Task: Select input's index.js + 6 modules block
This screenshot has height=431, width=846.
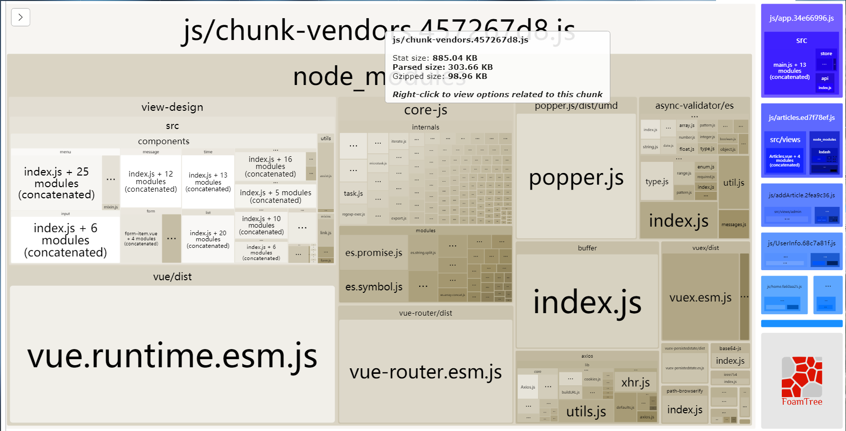Action: point(65,240)
